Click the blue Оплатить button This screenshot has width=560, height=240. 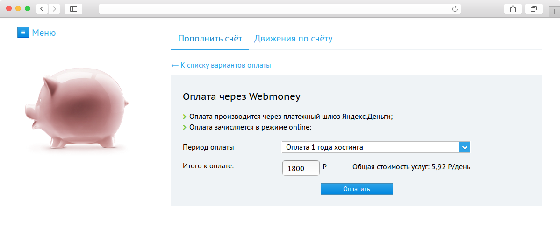357,189
